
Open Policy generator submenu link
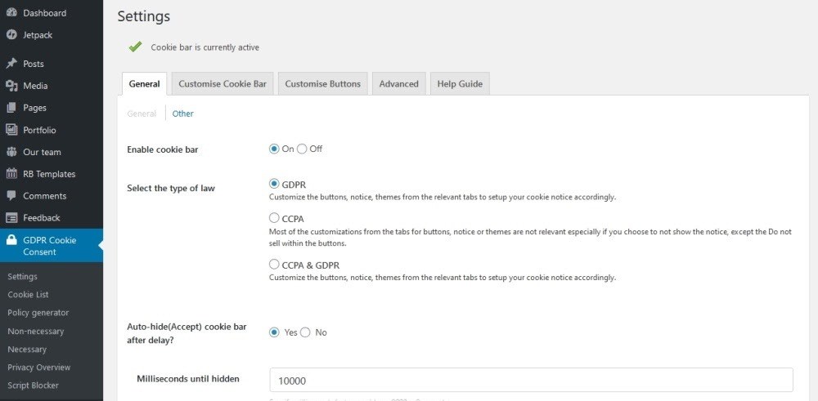pos(38,313)
